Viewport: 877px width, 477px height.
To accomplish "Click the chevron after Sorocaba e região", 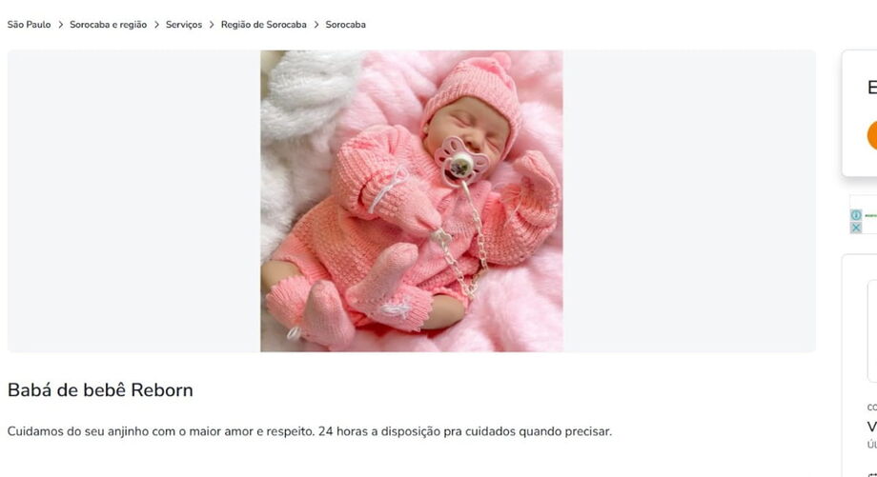I will [x=156, y=25].
